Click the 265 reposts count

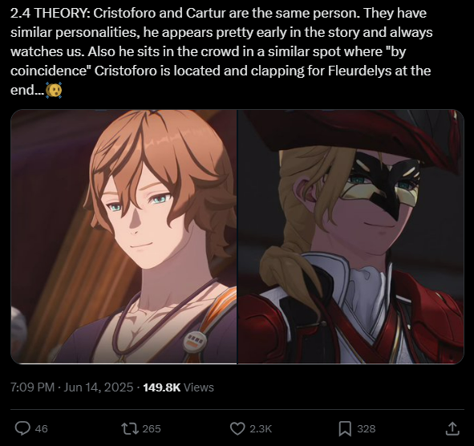152,429
